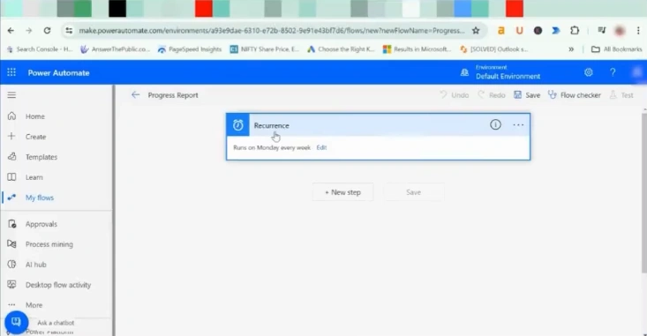Click Undo in the designer toolbar

455,95
